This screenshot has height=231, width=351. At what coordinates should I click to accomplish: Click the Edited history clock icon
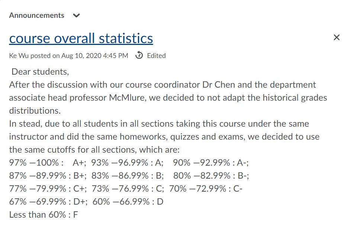139,56
